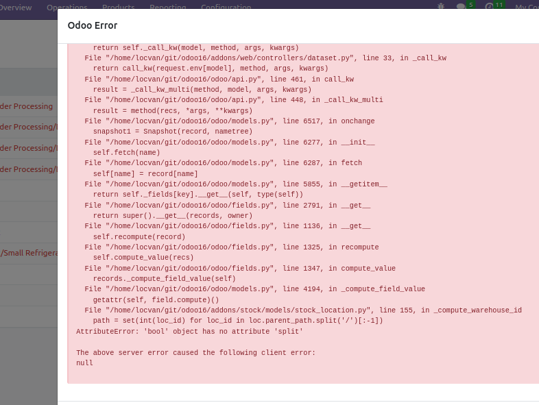The image size is (539, 405).
Task: Click the models.py line 5855 __getitem__ entry
Action: coord(236,184)
